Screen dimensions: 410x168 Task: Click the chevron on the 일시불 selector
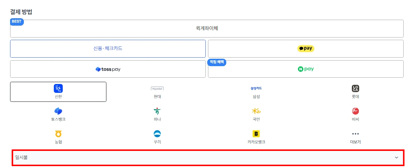tap(397, 158)
